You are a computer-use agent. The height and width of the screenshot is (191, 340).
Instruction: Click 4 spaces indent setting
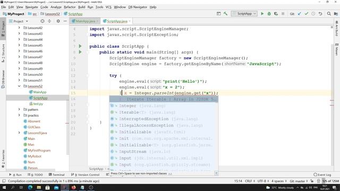pyautogui.click(x=279, y=181)
